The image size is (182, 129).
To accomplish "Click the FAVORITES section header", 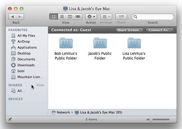I will point(18,30).
